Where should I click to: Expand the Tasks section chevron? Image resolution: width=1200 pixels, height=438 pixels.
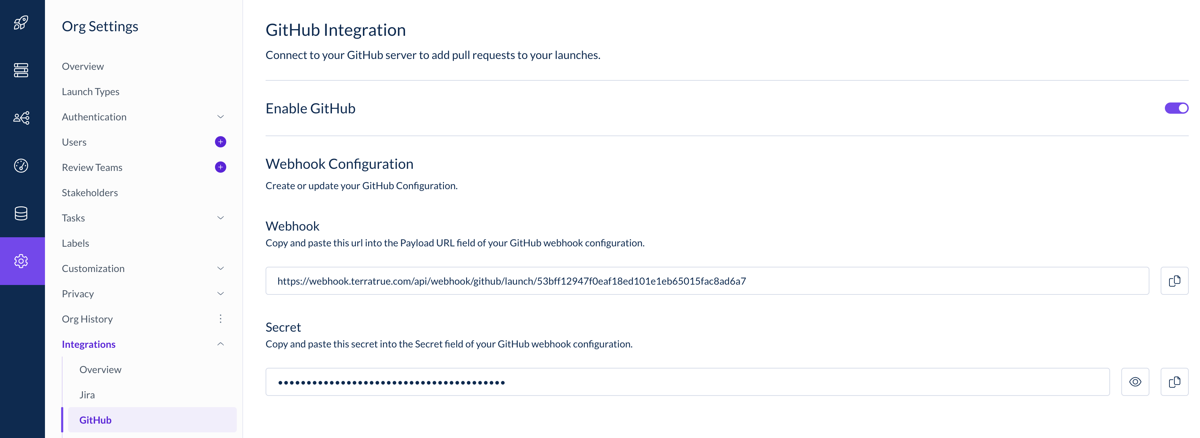[220, 218]
